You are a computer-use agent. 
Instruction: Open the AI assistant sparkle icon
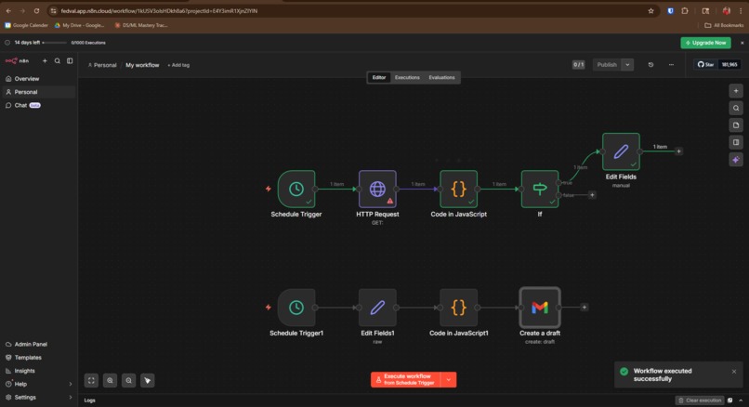click(x=736, y=160)
